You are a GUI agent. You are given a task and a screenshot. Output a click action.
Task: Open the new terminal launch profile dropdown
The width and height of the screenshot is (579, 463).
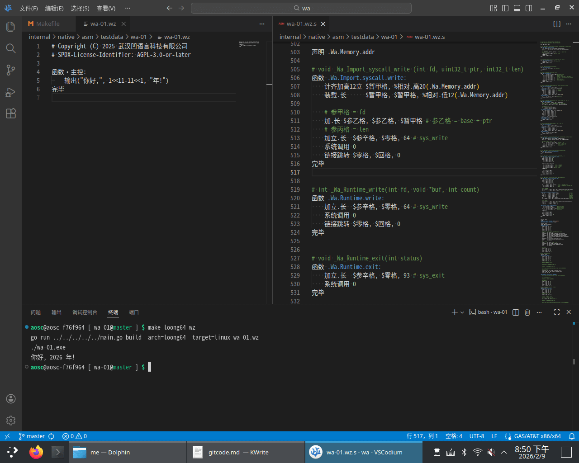point(462,312)
